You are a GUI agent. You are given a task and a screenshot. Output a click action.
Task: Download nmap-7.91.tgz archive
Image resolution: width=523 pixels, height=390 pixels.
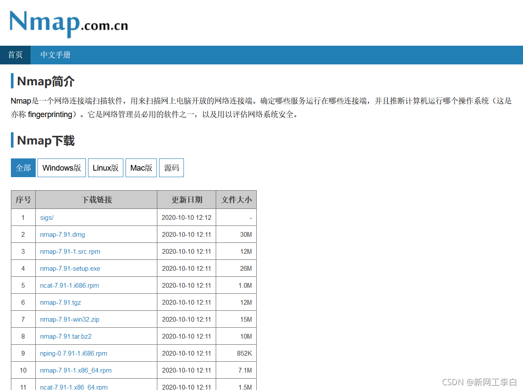click(61, 303)
